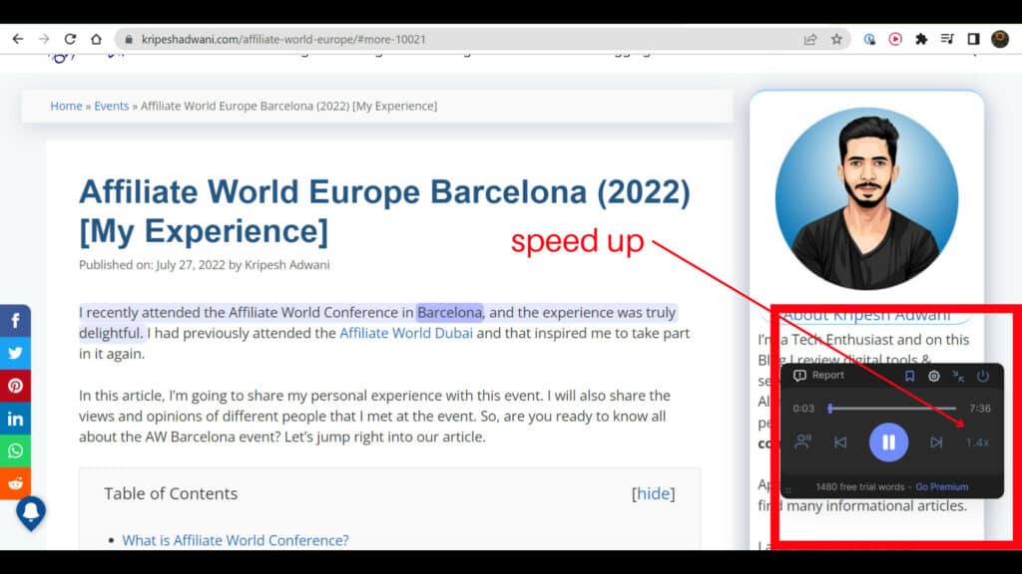Share the article to Reddit
1022x574 pixels.
click(x=15, y=483)
